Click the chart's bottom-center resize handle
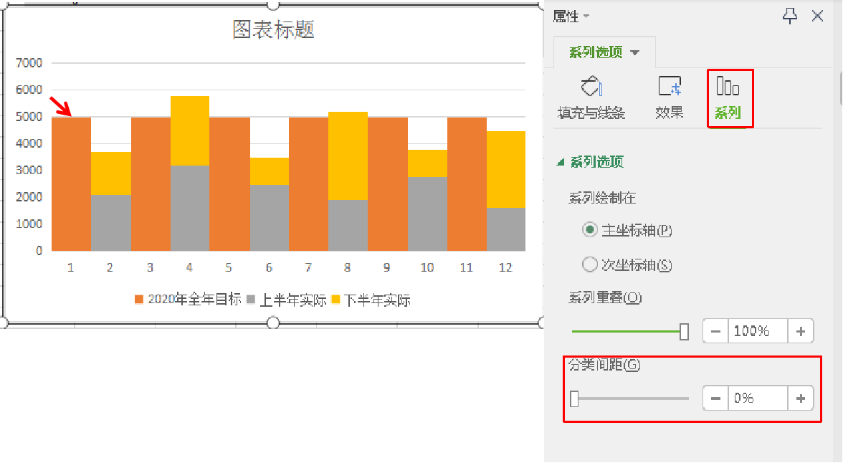The height and width of the screenshot is (463, 843). point(273,323)
